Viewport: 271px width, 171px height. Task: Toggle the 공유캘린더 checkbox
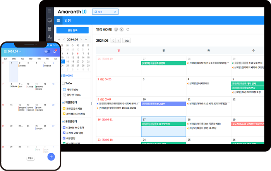point(63,121)
